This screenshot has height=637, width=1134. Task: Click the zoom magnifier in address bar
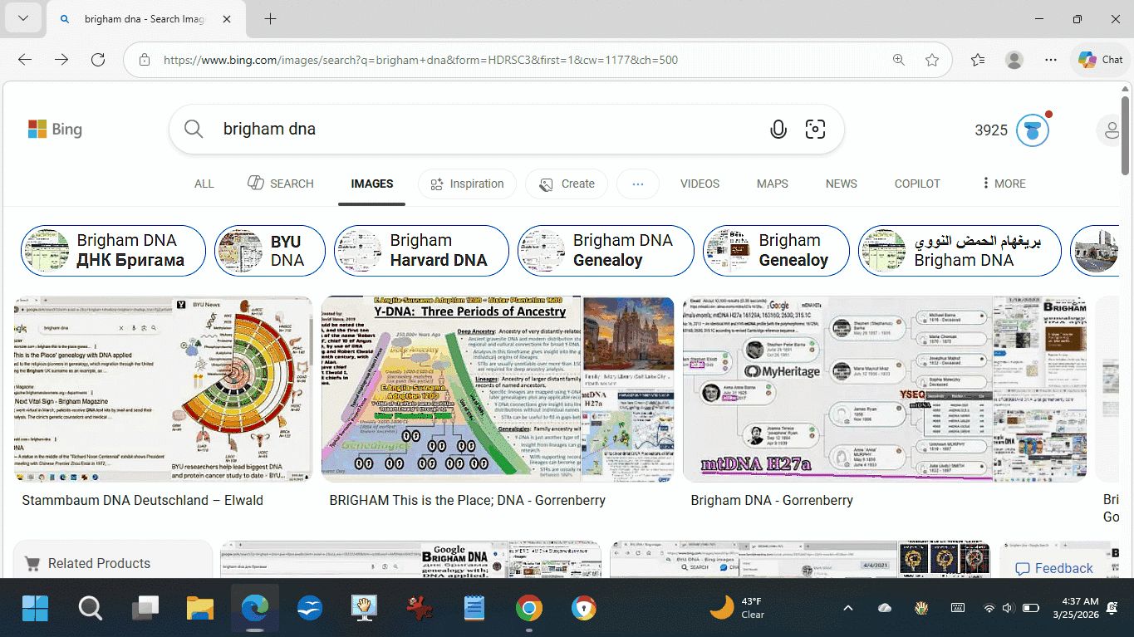tap(899, 60)
